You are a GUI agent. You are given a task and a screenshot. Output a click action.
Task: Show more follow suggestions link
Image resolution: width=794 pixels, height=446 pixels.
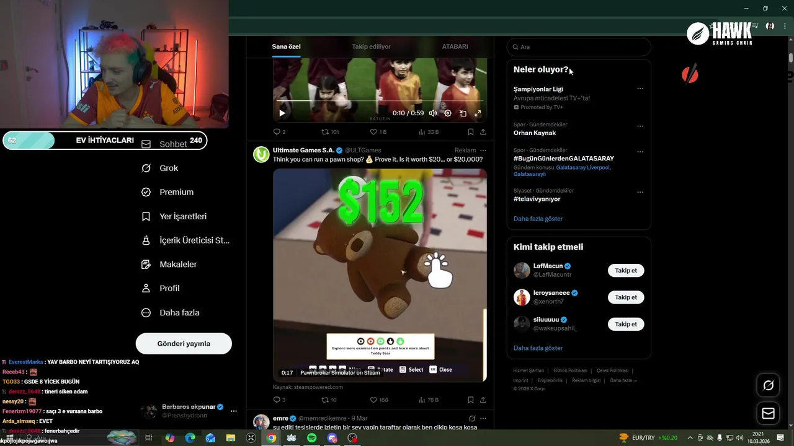point(538,348)
